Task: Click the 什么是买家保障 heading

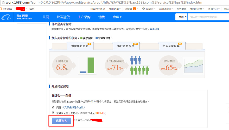Action: click(x=61, y=24)
